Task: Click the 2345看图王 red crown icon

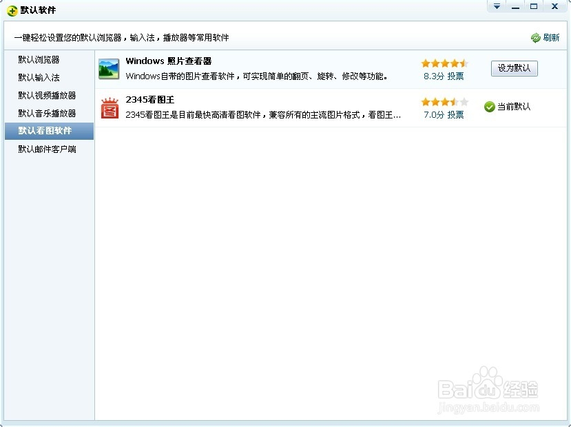Action: click(x=110, y=107)
